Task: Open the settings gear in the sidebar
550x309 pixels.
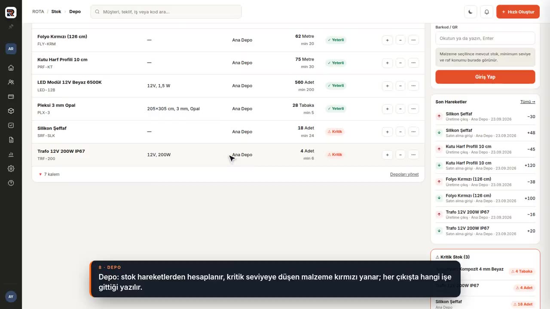Action: click(11, 169)
